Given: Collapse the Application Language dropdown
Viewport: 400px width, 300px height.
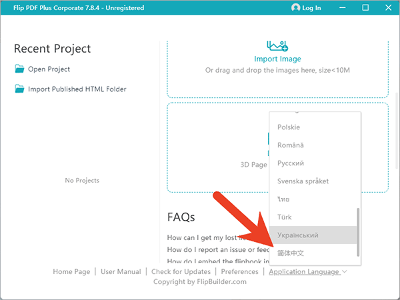Looking at the screenshot, I should (305, 272).
